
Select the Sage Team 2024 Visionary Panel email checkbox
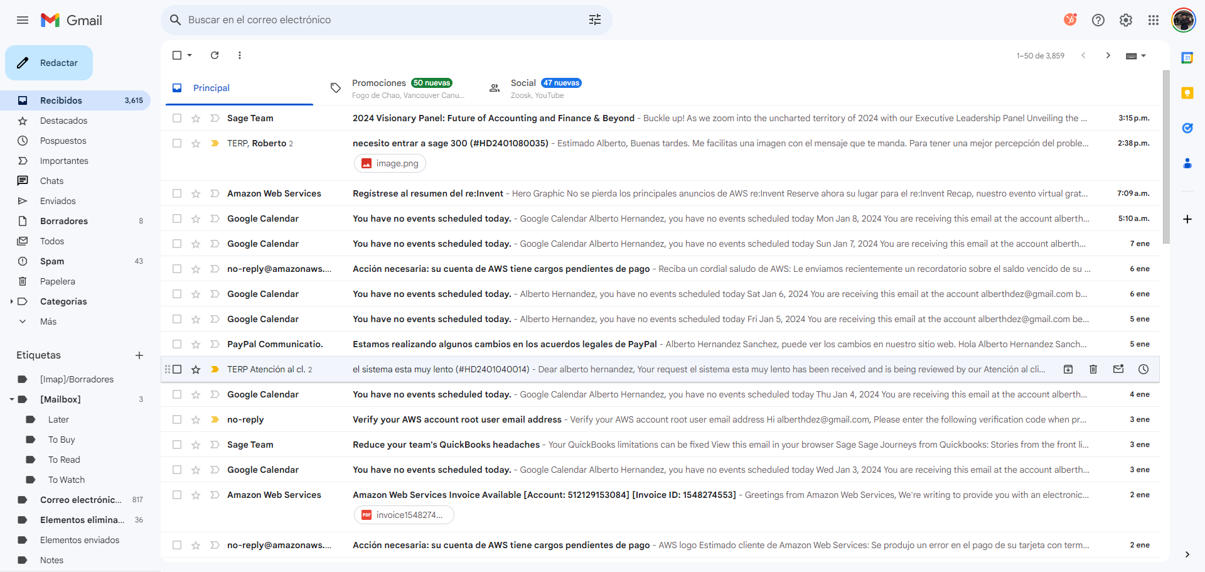pyautogui.click(x=177, y=118)
